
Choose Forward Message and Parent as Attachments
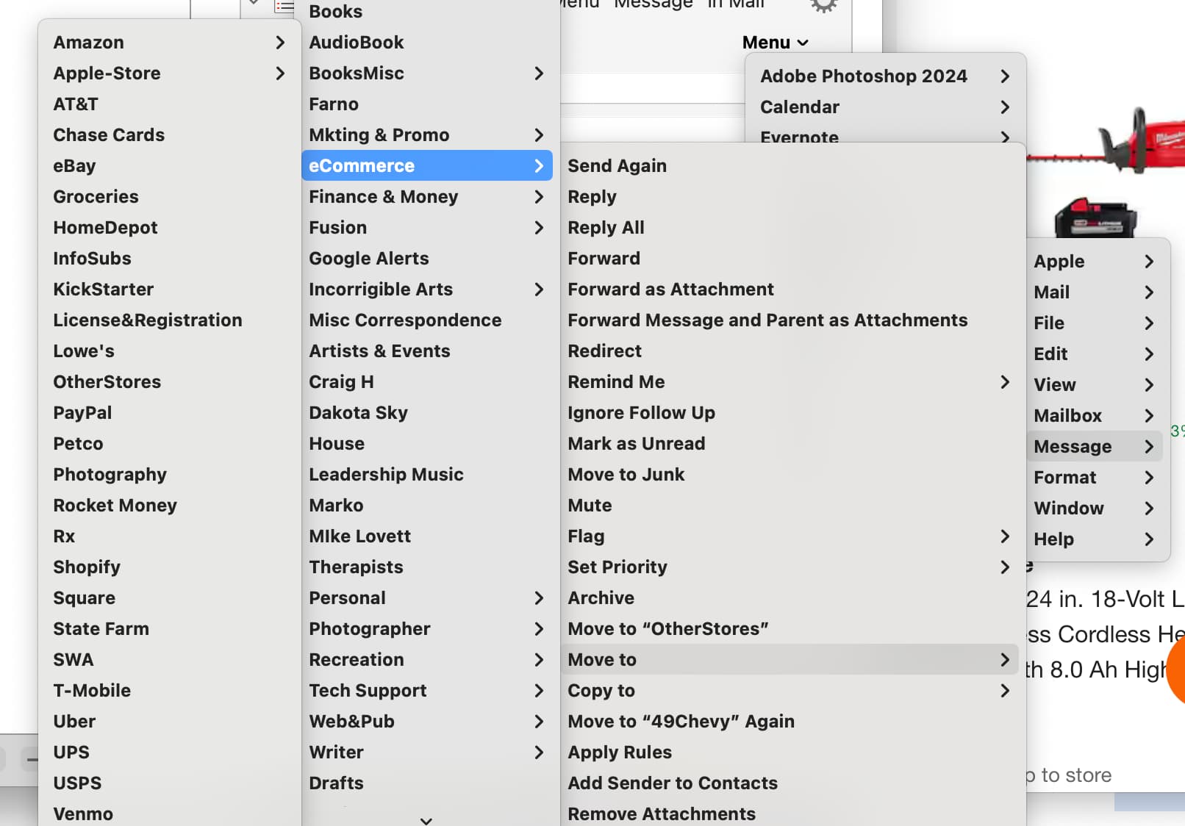point(790,320)
